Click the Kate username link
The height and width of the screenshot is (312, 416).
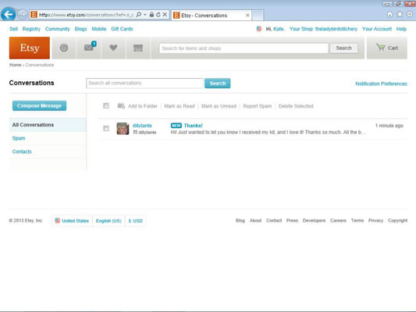click(279, 29)
